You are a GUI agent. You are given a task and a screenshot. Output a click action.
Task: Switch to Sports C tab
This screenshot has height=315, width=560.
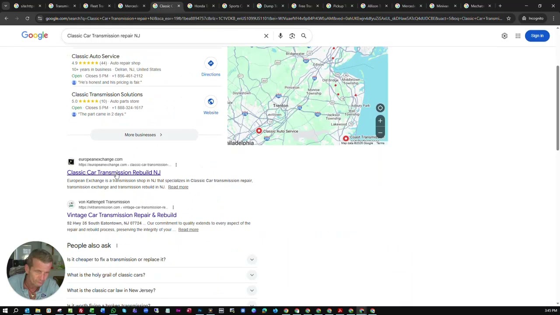tap(235, 6)
